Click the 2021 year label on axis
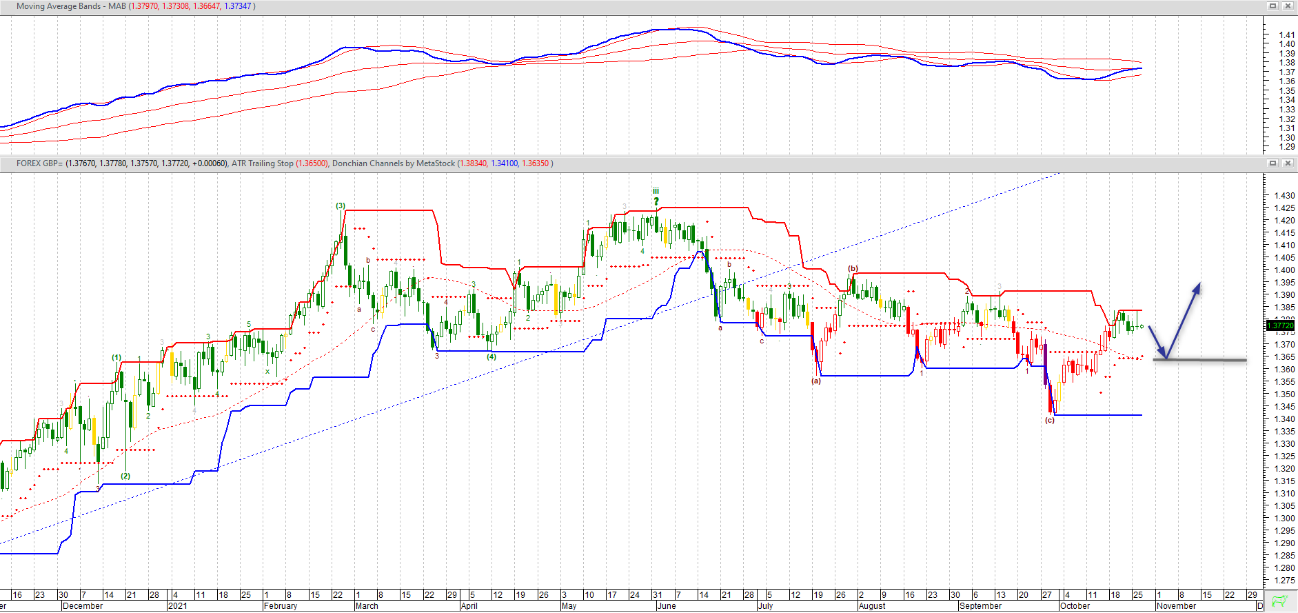The height and width of the screenshot is (613, 1298). coord(177,606)
